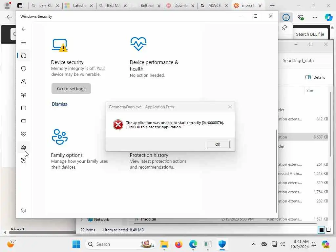Image resolution: width=336 pixels, height=252 pixels.
Task: Open Device security tile icon
Action: click(x=60, y=45)
